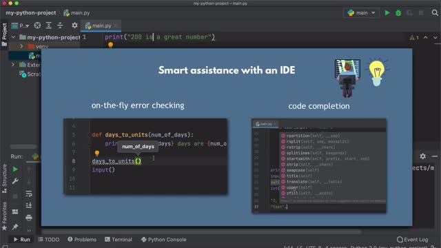Expand the venv folder node

point(21,46)
